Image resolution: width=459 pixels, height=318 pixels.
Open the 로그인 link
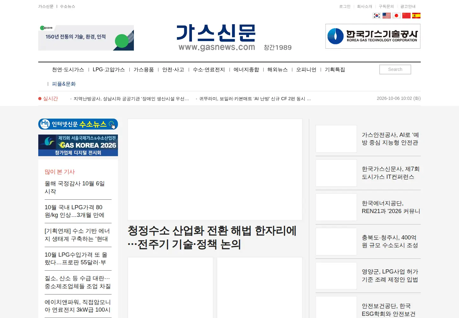click(345, 6)
